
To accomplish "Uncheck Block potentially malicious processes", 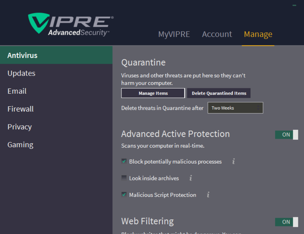I will click(124, 161).
